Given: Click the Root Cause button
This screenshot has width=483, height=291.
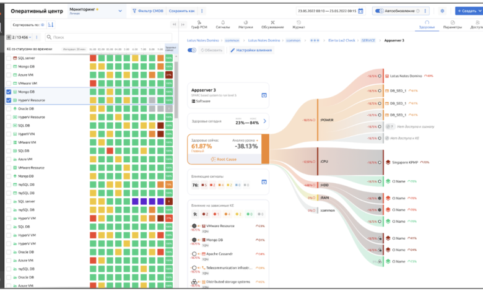Looking at the screenshot, I should 224,159.
